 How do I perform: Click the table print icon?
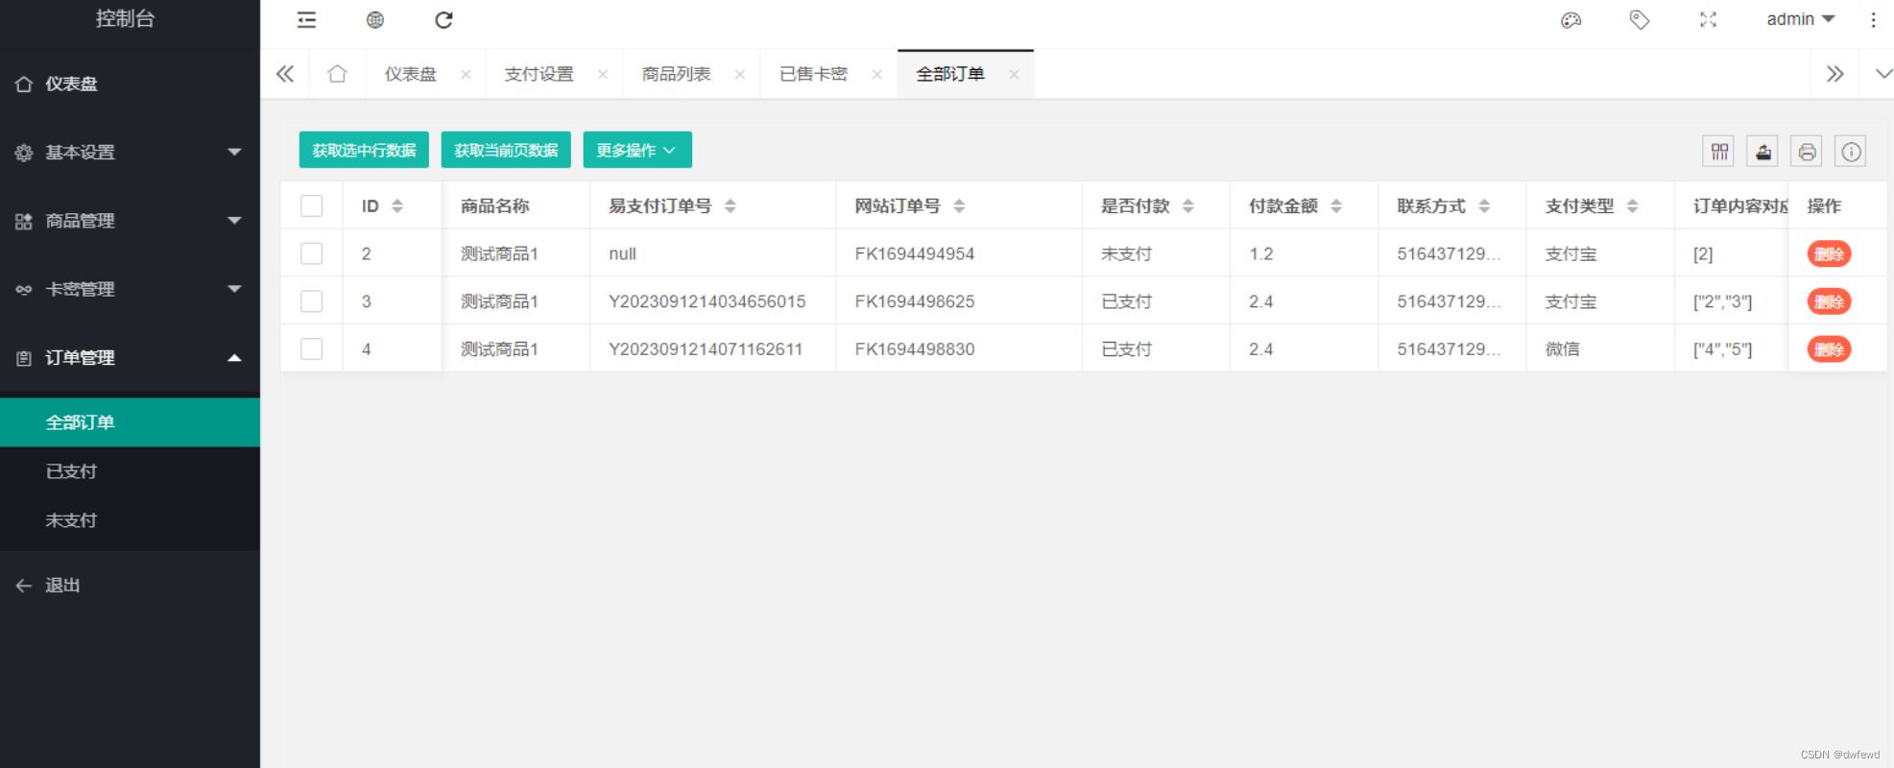[1808, 152]
